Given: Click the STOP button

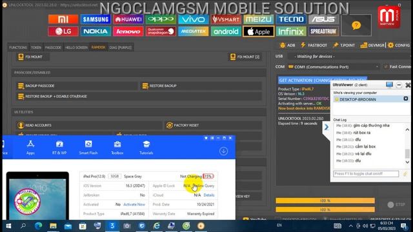Looking at the screenshot, I should [x=396, y=205].
